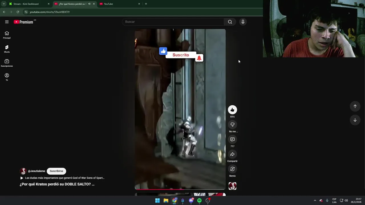Expand the ¿Por qué Kratos perdió title
Screen dimensions: 365x205
point(57,184)
